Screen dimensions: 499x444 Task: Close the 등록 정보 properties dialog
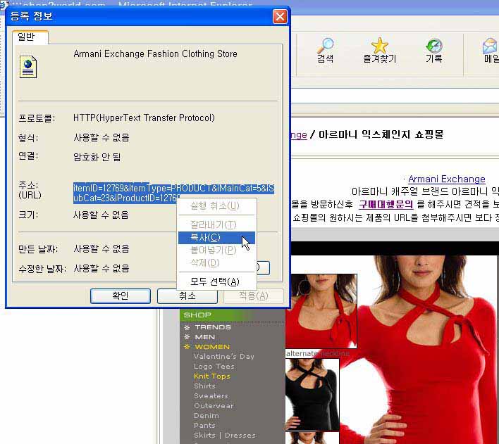[x=280, y=16]
